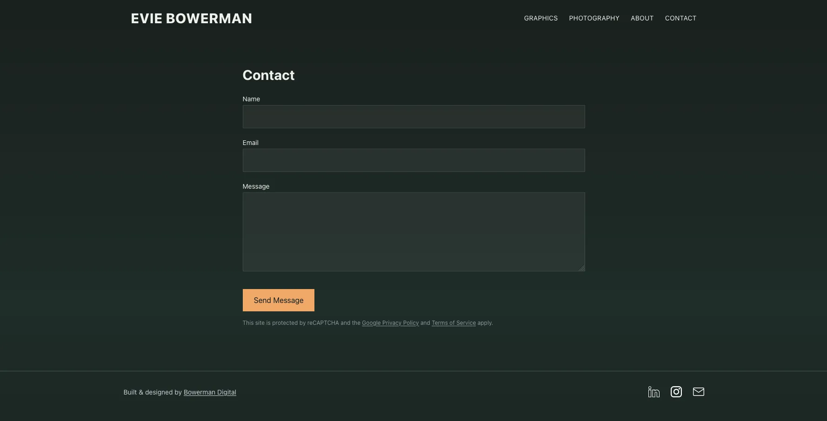The width and height of the screenshot is (827, 421).
Task: Navigate to the About page
Action: click(642, 18)
